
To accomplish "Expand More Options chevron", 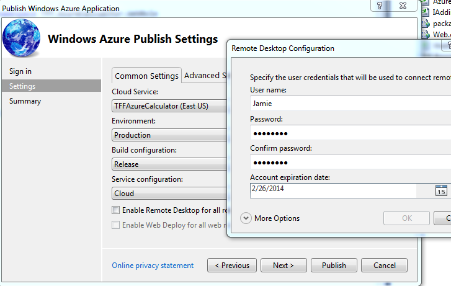I will pyautogui.click(x=246, y=218).
